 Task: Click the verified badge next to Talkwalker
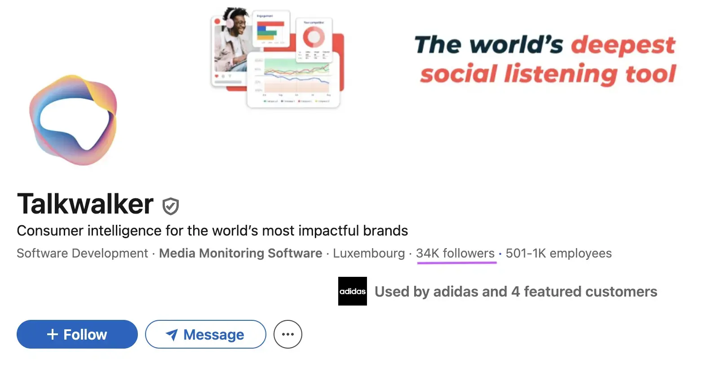tap(170, 205)
